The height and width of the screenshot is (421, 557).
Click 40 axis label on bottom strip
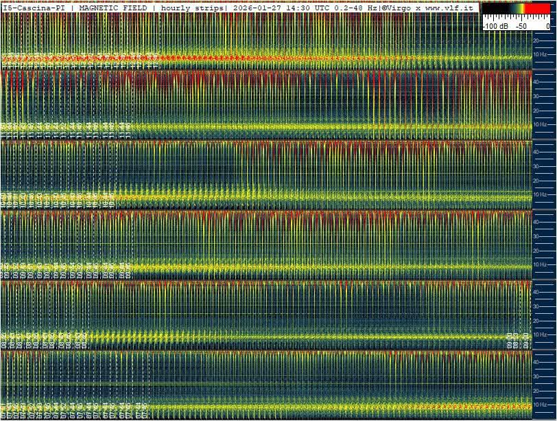click(536, 361)
